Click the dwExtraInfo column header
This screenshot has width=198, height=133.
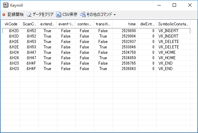(x=147, y=24)
